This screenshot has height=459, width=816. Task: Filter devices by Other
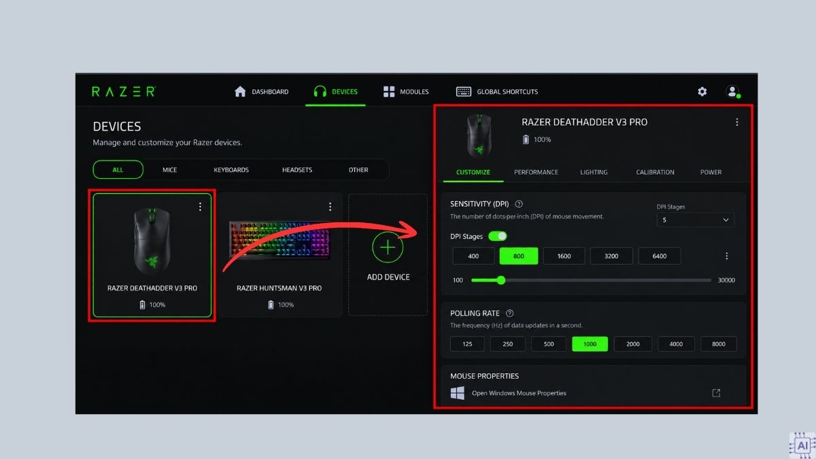point(358,170)
